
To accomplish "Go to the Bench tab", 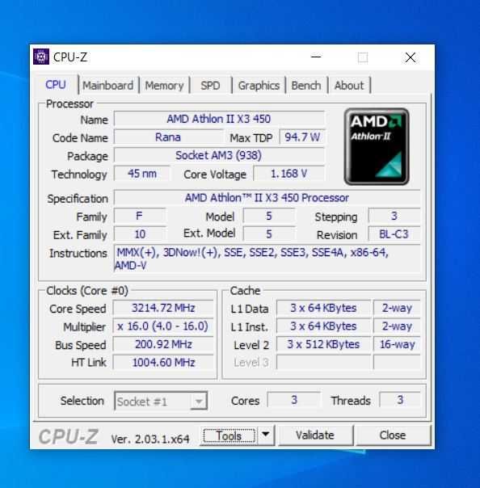I will pos(306,86).
